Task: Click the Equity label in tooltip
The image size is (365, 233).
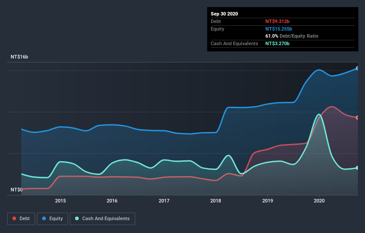Action: [217, 29]
